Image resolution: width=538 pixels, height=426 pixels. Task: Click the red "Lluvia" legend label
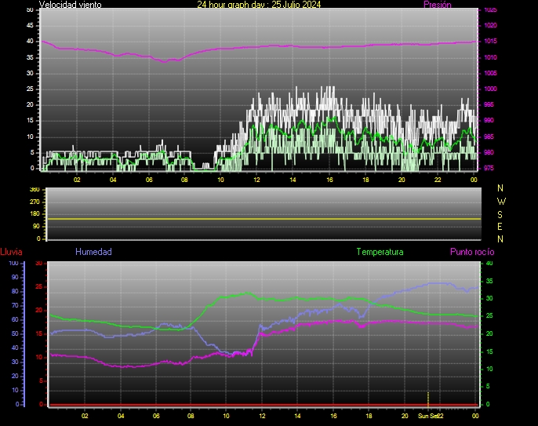[x=11, y=252]
